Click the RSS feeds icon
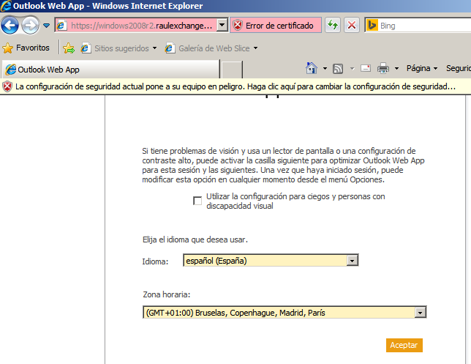Viewport: 471px width, 364px height. click(338, 69)
